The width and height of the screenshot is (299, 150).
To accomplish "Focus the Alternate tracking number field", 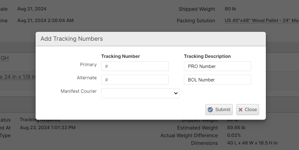I will click(x=135, y=80).
